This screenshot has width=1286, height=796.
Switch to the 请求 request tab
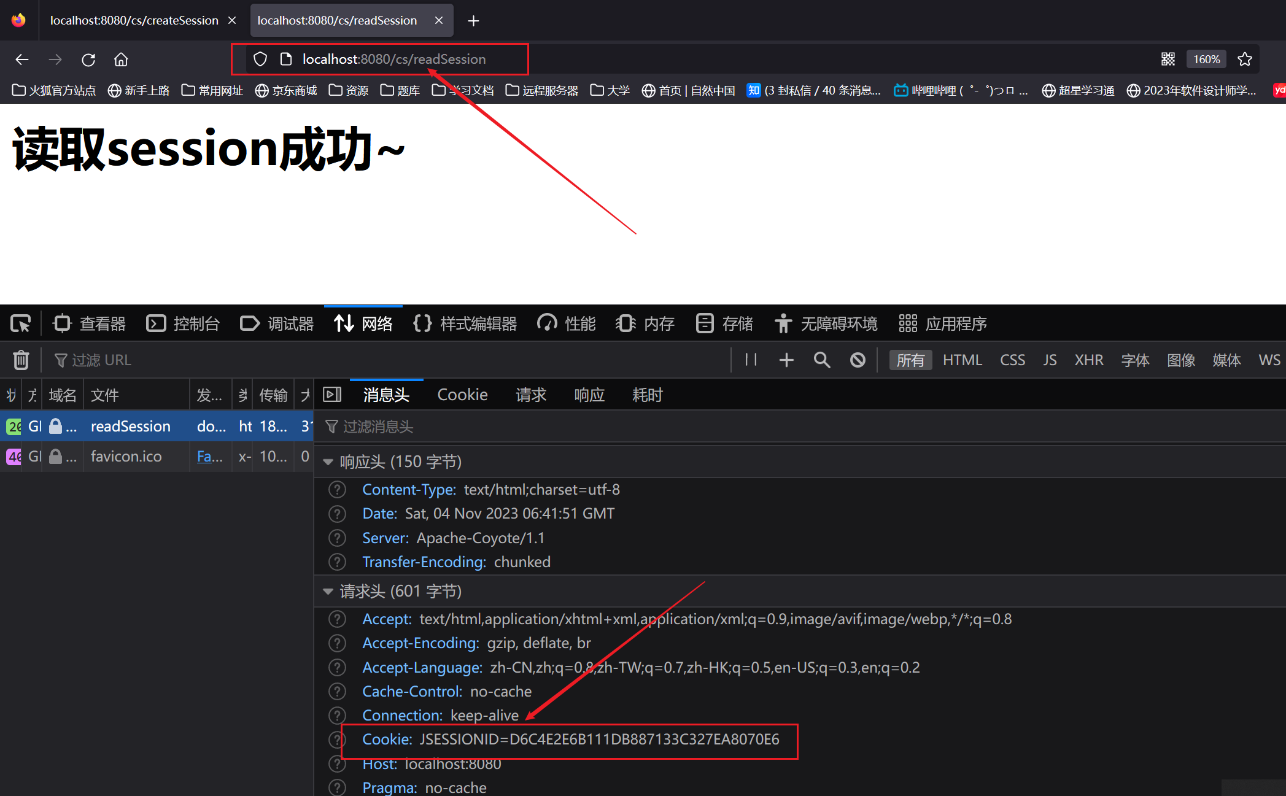(531, 395)
